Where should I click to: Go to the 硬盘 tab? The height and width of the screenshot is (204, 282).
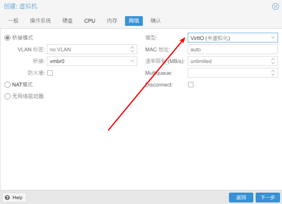coord(68,21)
